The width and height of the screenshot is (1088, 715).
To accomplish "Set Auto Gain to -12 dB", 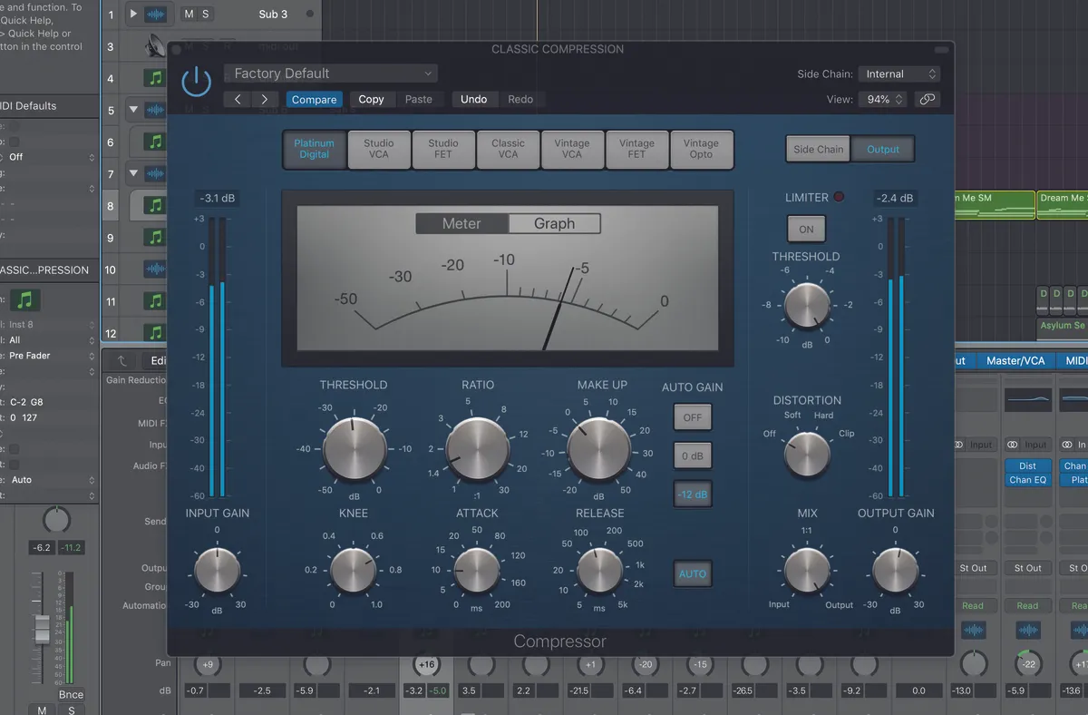I will (693, 494).
